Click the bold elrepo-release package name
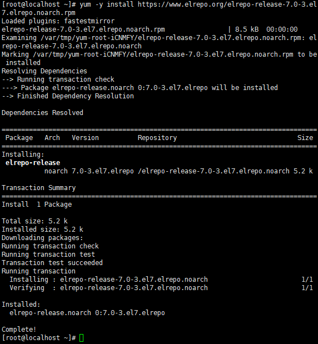 (33, 163)
